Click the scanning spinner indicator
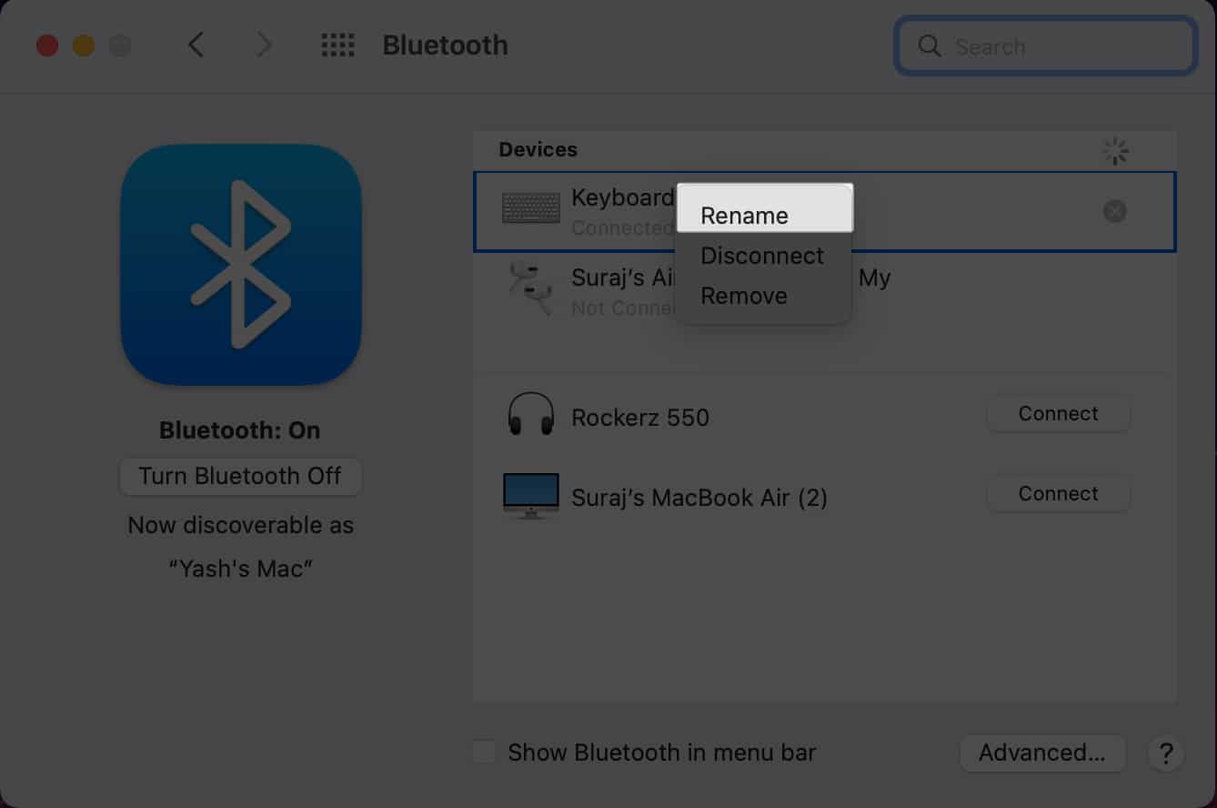The image size is (1217, 808). [1116, 151]
